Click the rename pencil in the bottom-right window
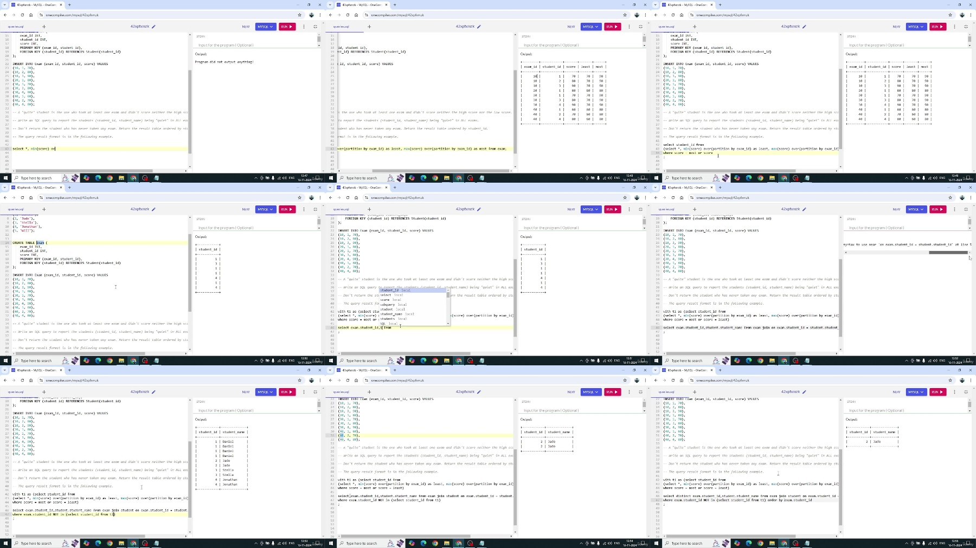976x548 pixels. pyautogui.click(x=804, y=392)
